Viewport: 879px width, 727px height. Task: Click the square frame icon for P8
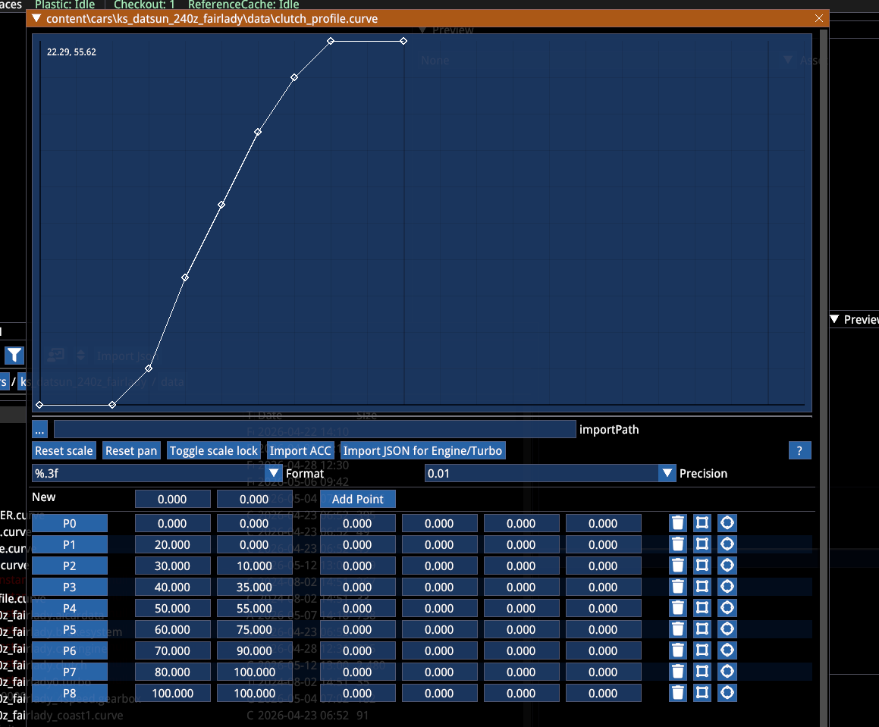(x=702, y=693)
